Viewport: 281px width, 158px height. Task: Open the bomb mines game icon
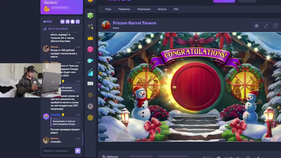pyautogui.click(x=90, y=27)
